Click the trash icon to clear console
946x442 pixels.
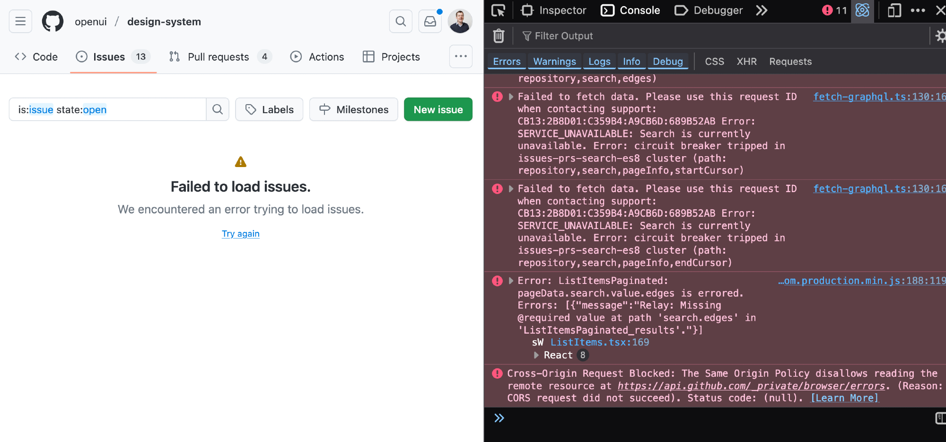[x=499, y=36]
